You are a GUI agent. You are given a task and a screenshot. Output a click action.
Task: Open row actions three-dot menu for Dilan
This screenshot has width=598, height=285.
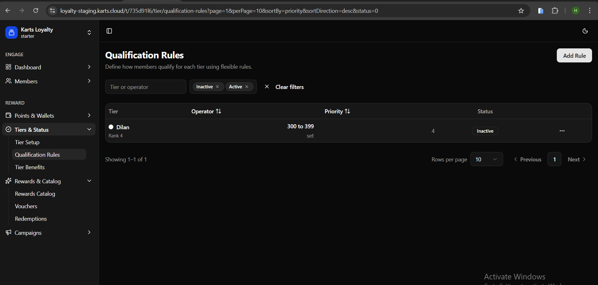click(562, 131)
